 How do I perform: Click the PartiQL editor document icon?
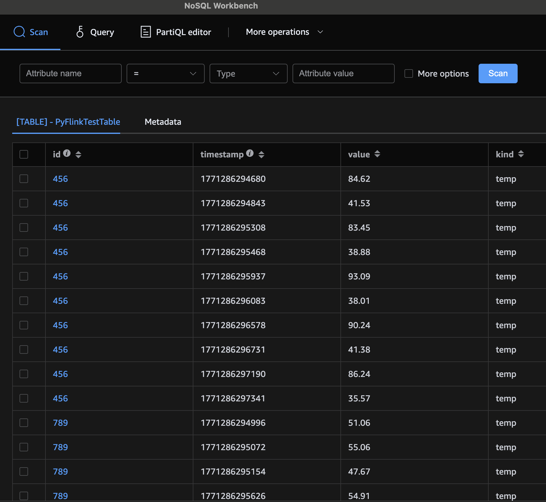(x=145, y=32)
